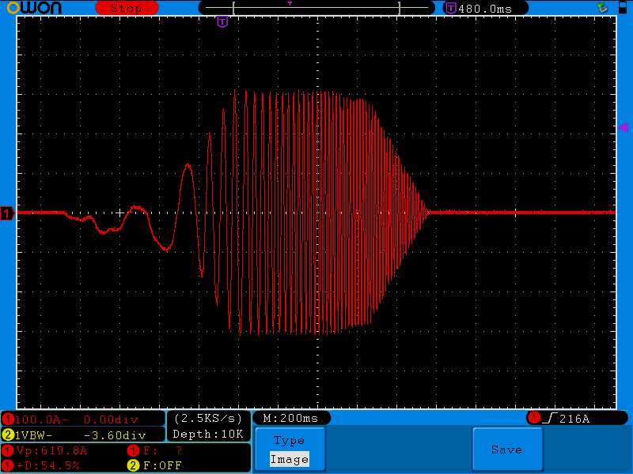Click the purple trigger position T marker

[x=222, y=21]
